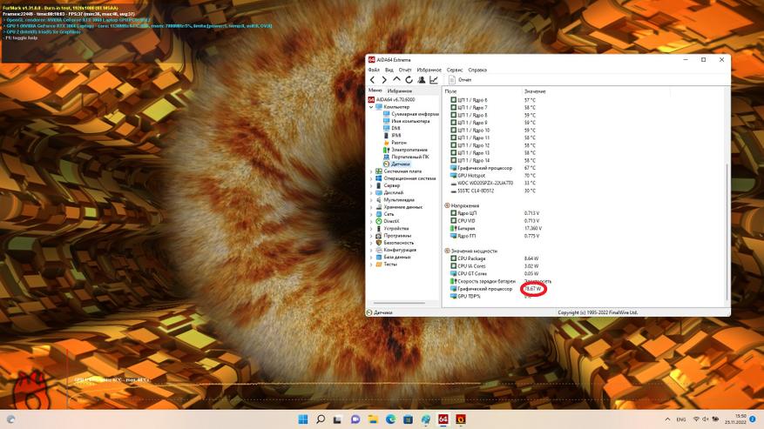This screenshot has width=764, height=429.
Task: Click the Значение column header
Action: pos(535,90)
